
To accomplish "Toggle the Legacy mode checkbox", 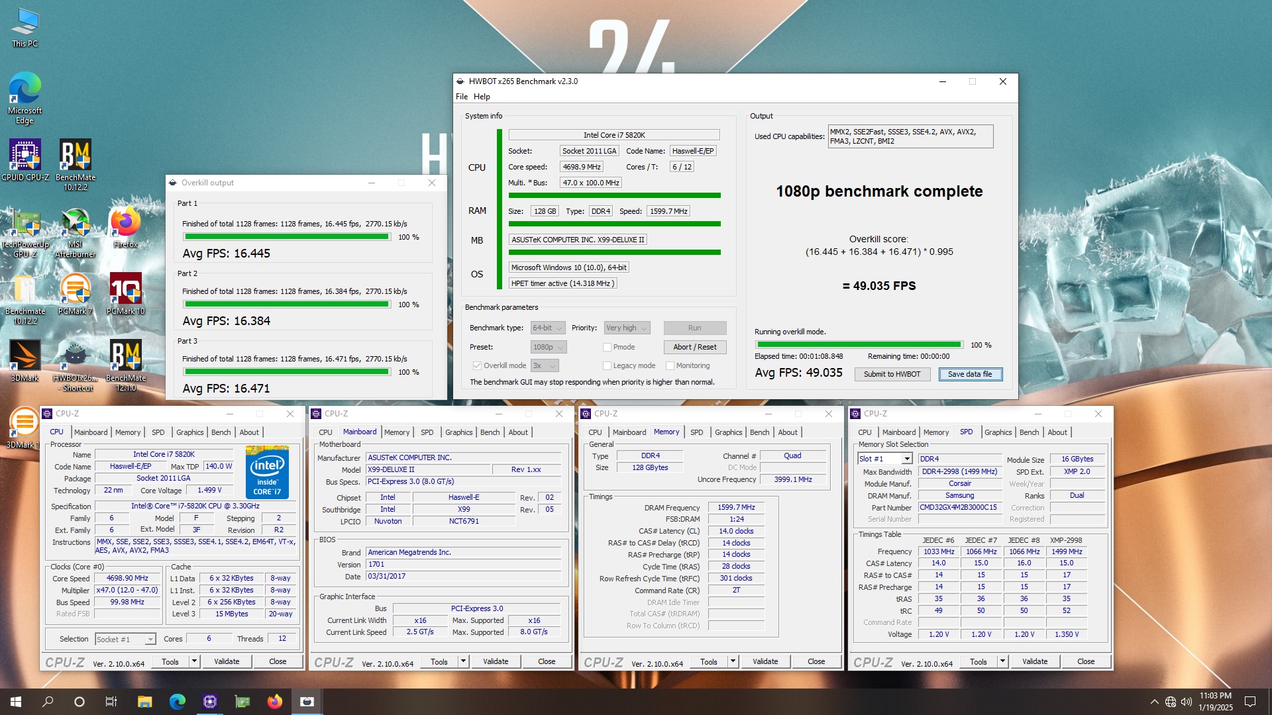I will pos(607,365).
